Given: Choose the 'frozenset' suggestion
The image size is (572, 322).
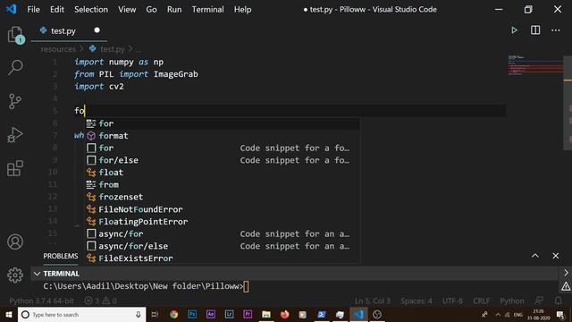Looking at the screenshot, I should click(x=223, y=197).
